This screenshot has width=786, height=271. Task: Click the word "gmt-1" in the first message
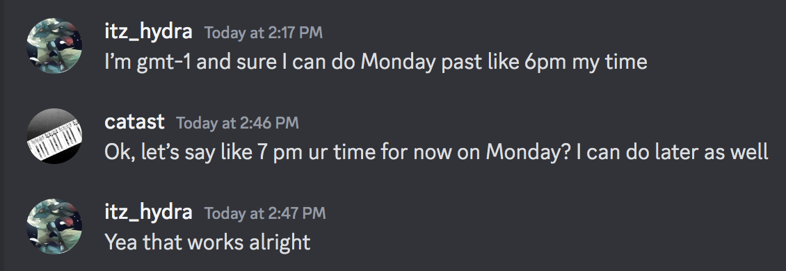click(164, 62)
